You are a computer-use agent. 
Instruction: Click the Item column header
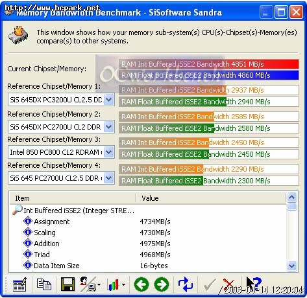[73, 198]
